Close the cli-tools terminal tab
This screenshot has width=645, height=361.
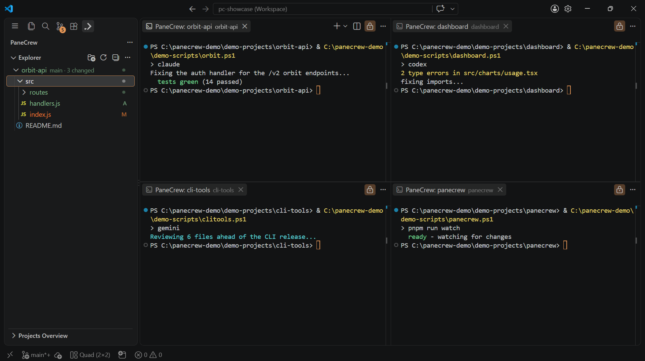tap(241, 190)
